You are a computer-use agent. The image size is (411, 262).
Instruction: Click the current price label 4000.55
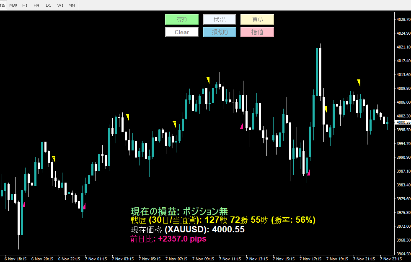point(403,122)
